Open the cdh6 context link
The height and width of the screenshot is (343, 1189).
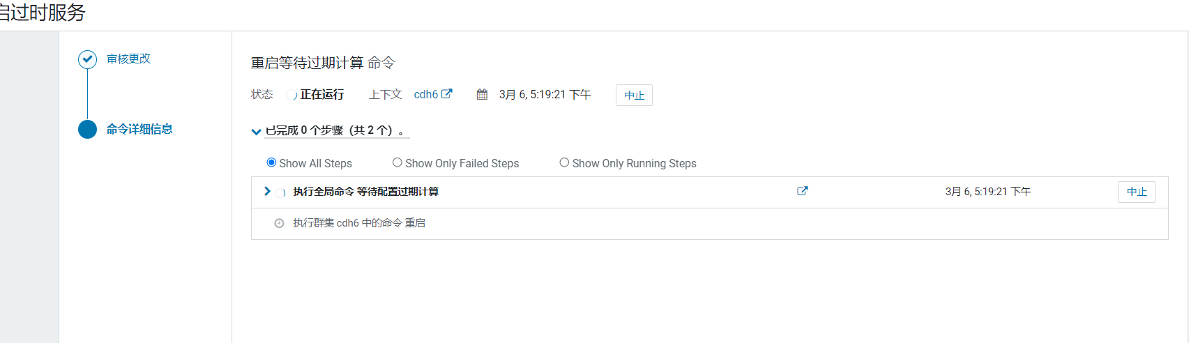click(426, 94)
